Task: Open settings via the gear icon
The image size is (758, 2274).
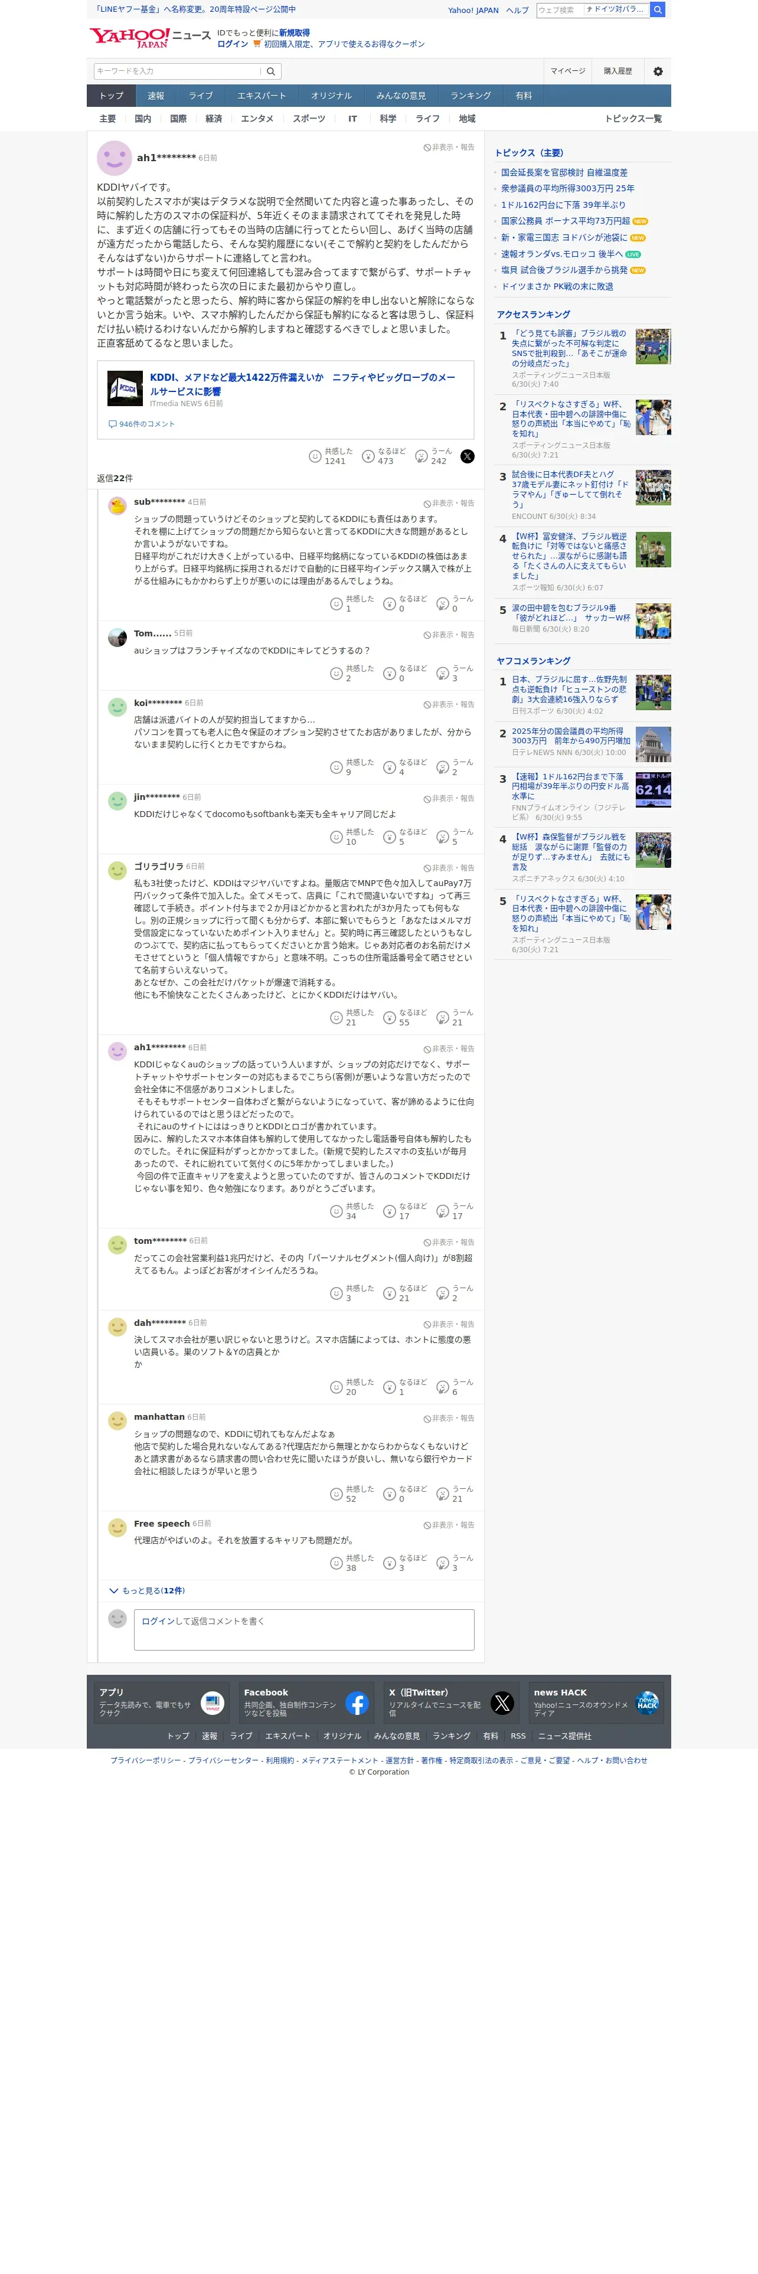Action: click(658, 71)
